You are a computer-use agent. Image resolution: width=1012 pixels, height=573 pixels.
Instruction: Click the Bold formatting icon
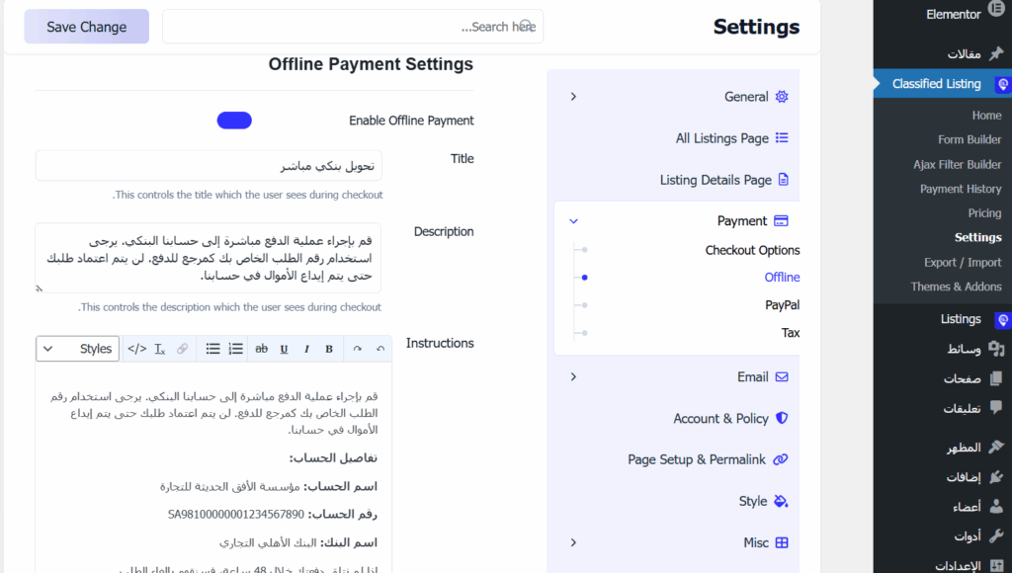point(329,349)
